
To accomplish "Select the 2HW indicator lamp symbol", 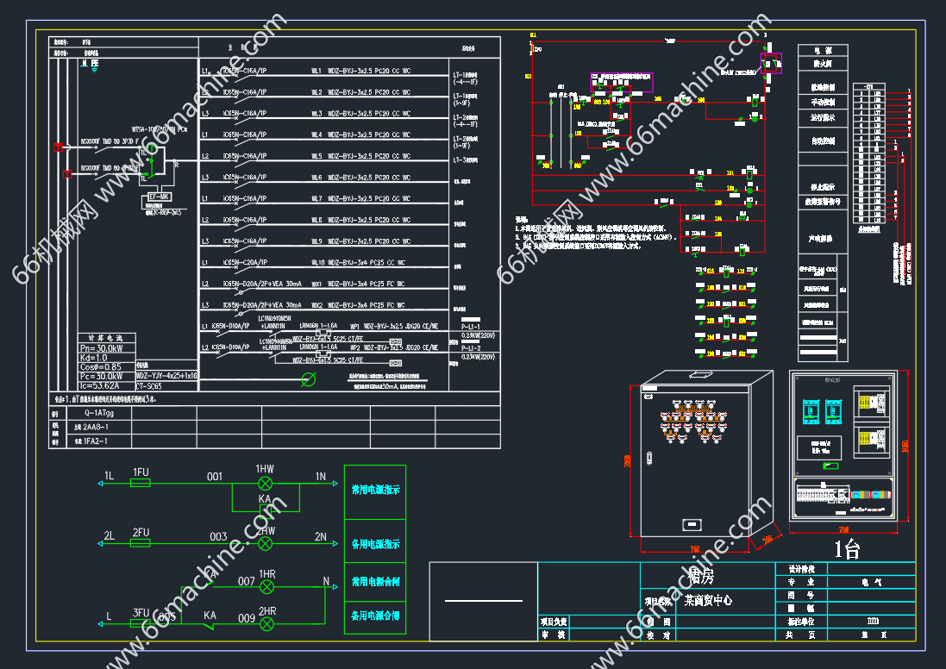I will 266,543.
